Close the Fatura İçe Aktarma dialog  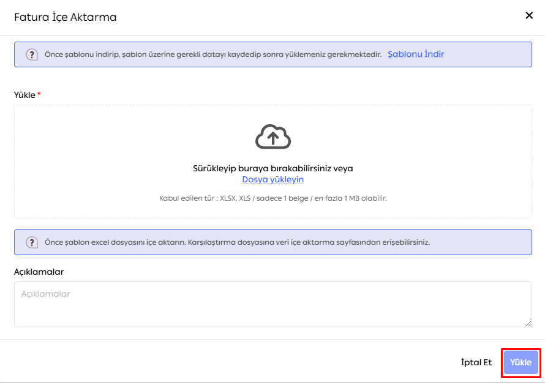click(x=529, y=15)
